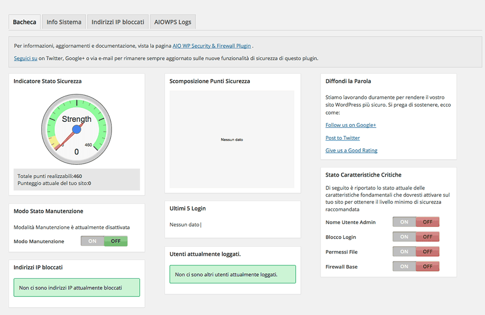This screenshot has width=485, height=315.
Task: Toggle the Blocco Login switch
Action: coord(416,237)
